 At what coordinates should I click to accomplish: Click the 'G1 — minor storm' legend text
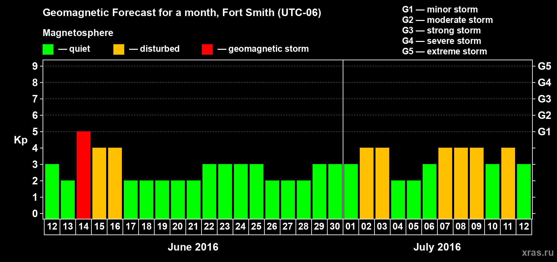(440, 9)
